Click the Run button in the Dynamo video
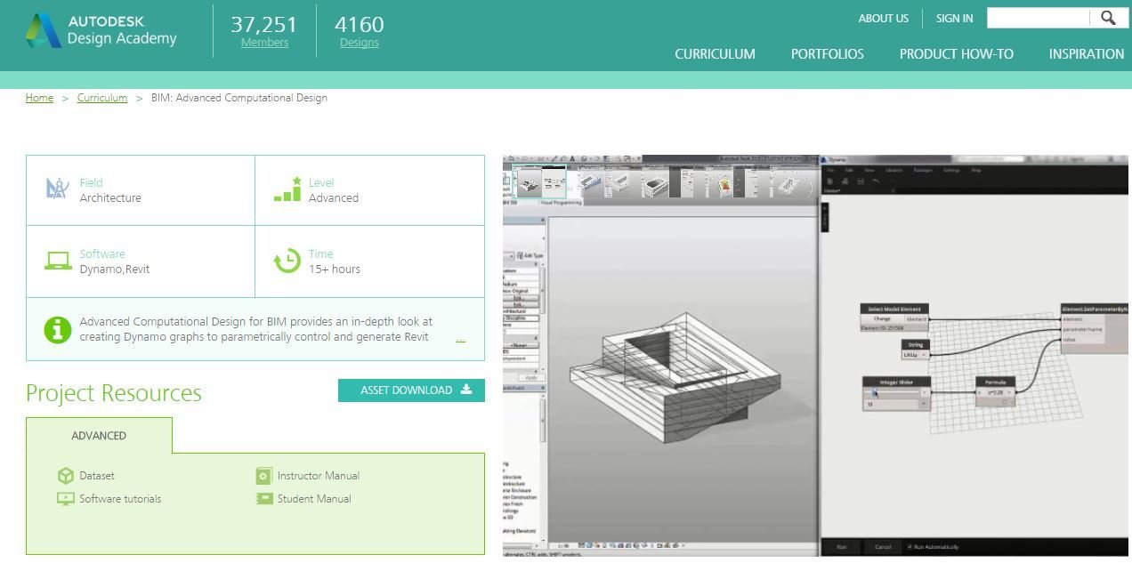Screen dimensions: 1132x563 tap(841, 547)
